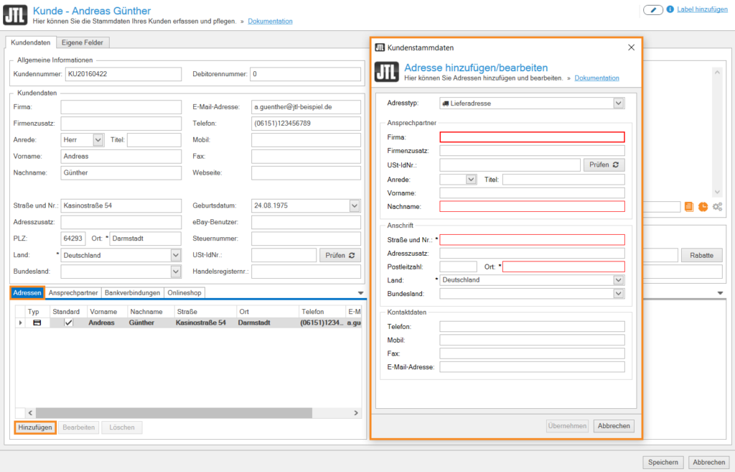Click the pencil edit label icon

pos(652,10)
